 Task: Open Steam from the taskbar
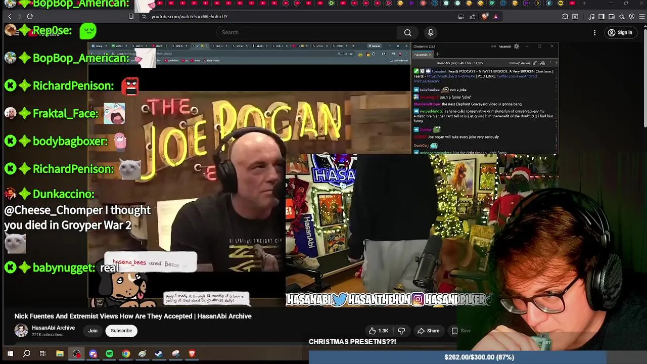pos(159,354)
